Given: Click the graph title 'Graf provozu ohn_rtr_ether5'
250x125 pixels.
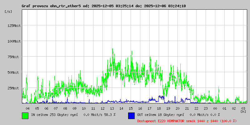Looking at the screenshot, I should [52, 6].
